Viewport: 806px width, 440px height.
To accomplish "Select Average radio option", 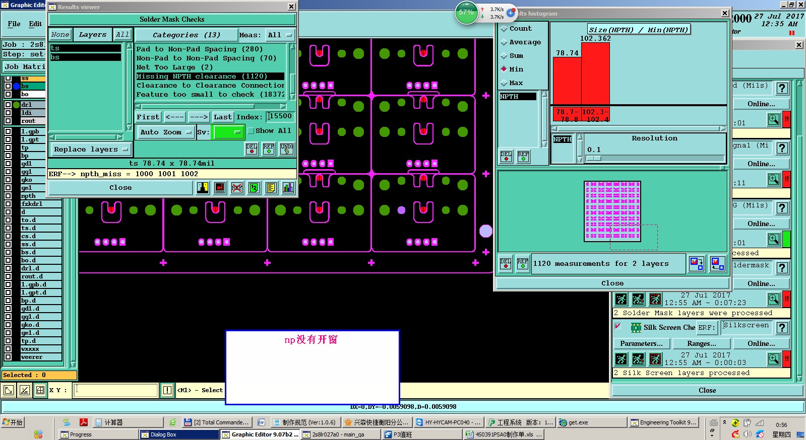I will [504, 42].
